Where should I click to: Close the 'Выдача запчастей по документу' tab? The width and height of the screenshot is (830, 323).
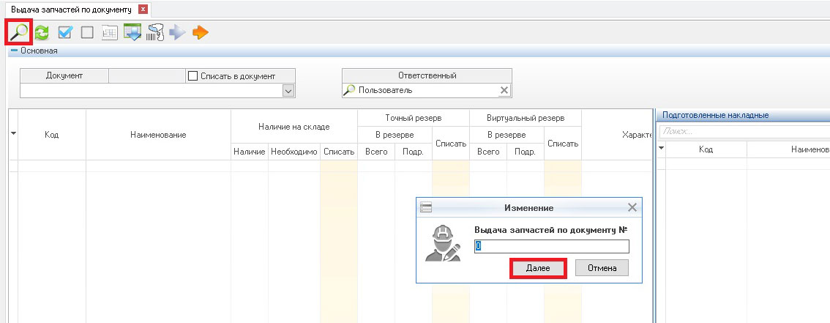(143, 10)
